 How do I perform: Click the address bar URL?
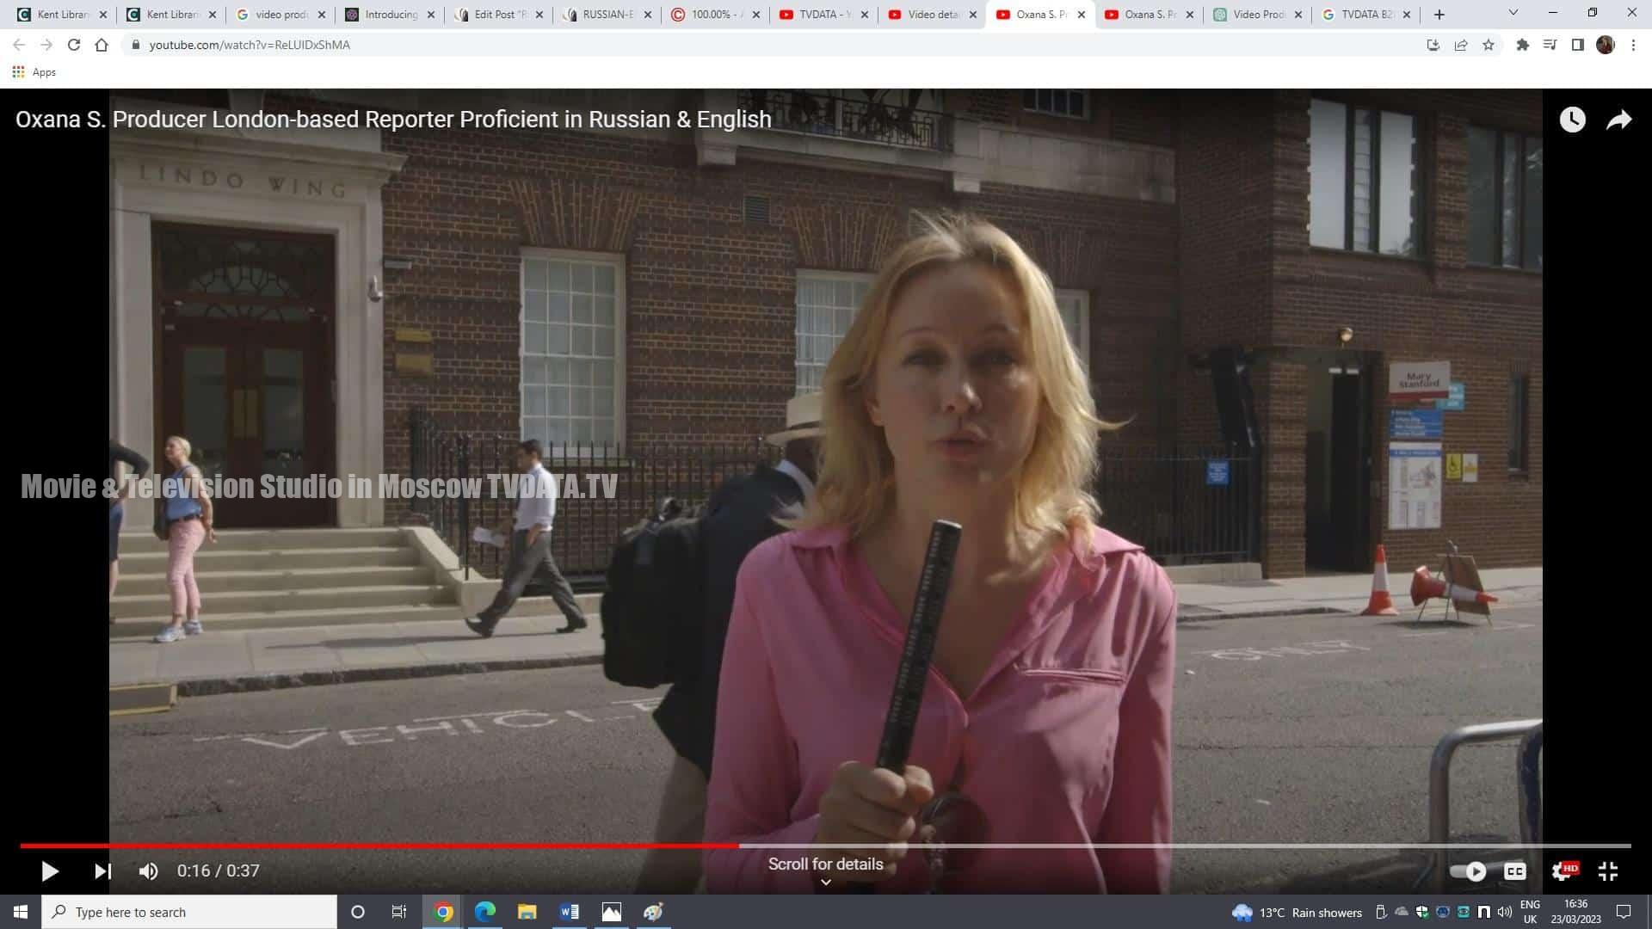[x=250, y=45]
